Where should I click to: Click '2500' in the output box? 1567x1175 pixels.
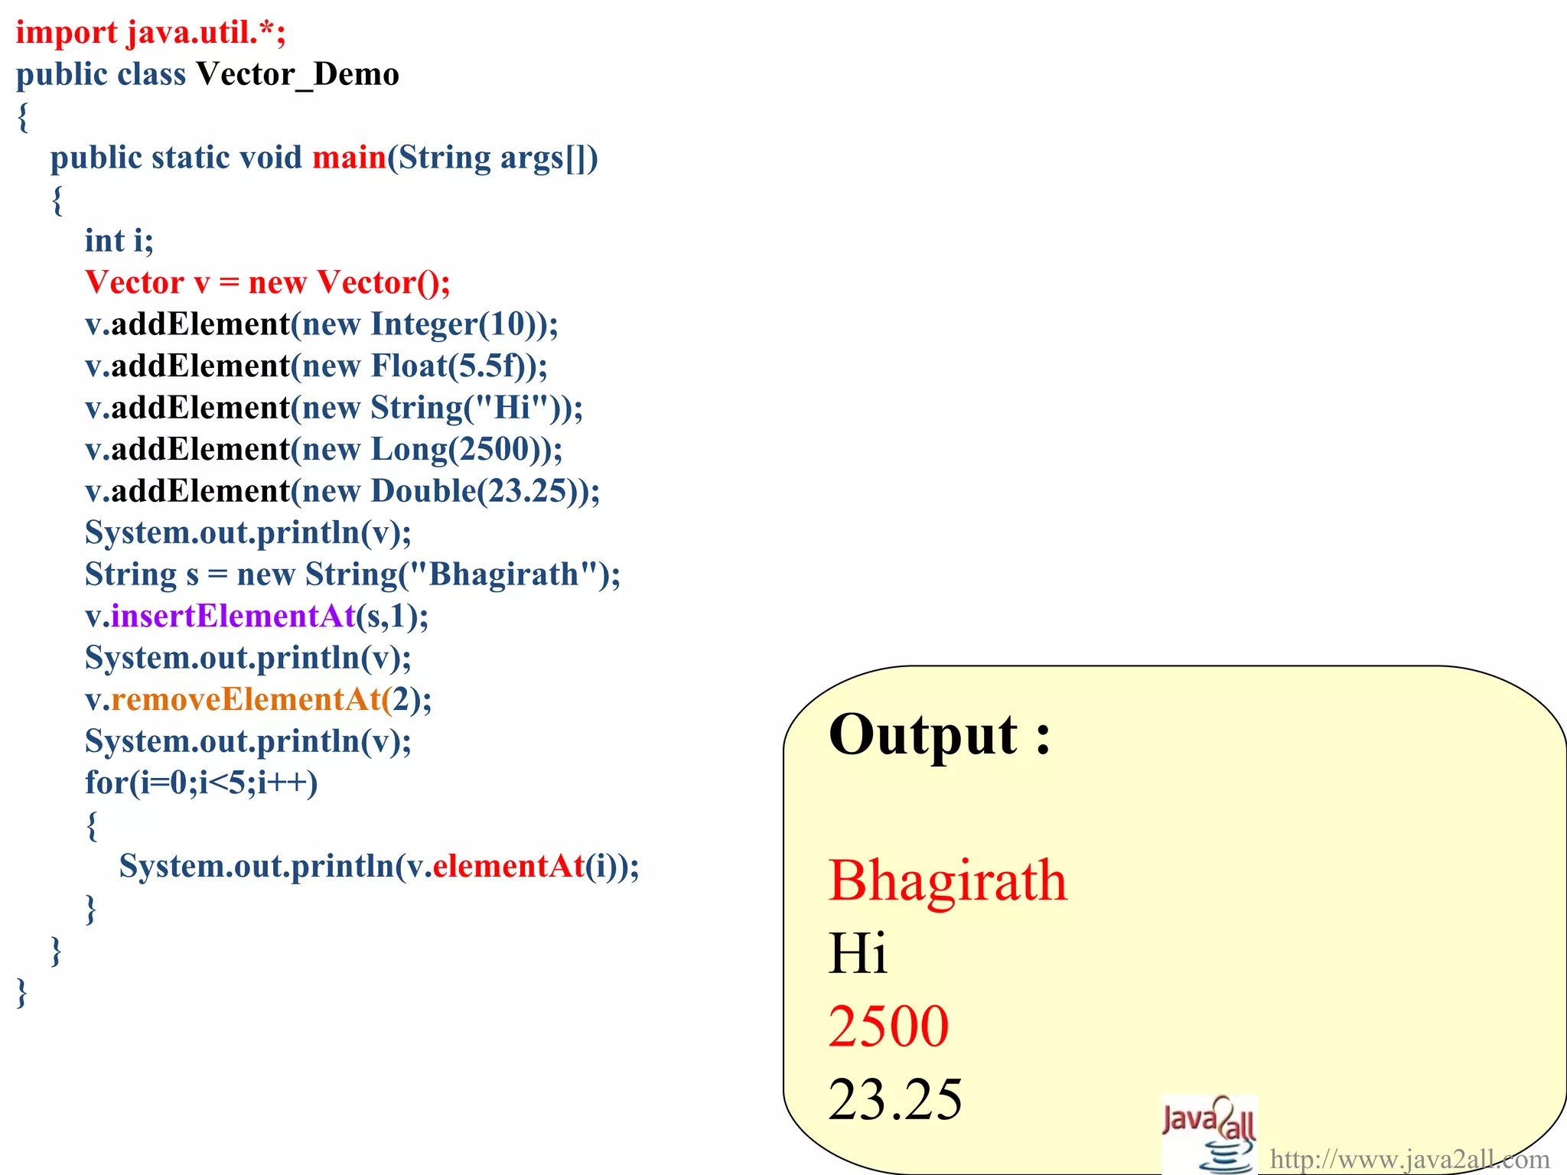click(x=889, y=1027)
